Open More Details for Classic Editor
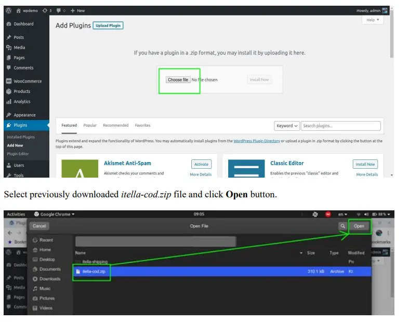Viewport: 409px width, 322px height. [367, 175]
